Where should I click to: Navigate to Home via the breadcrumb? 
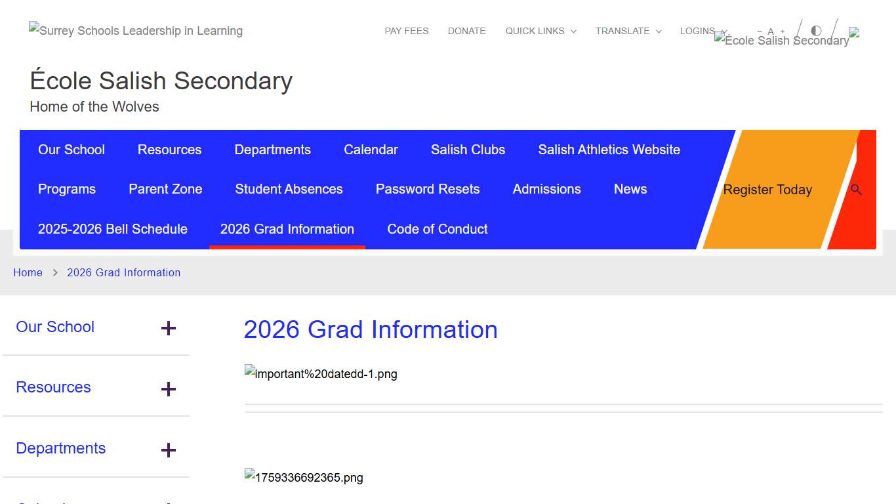coord(28,272)
